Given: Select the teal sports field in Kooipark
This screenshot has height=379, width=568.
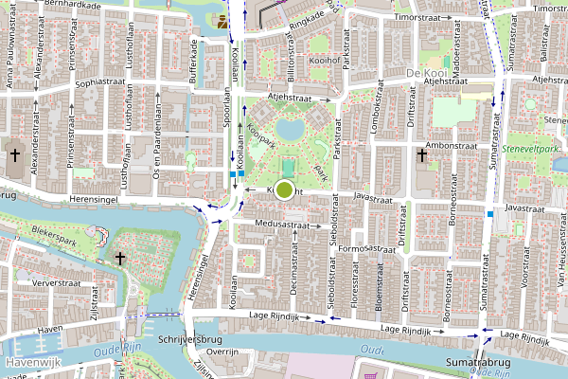Looking at the screenshot, I should (x=289, y=169).
